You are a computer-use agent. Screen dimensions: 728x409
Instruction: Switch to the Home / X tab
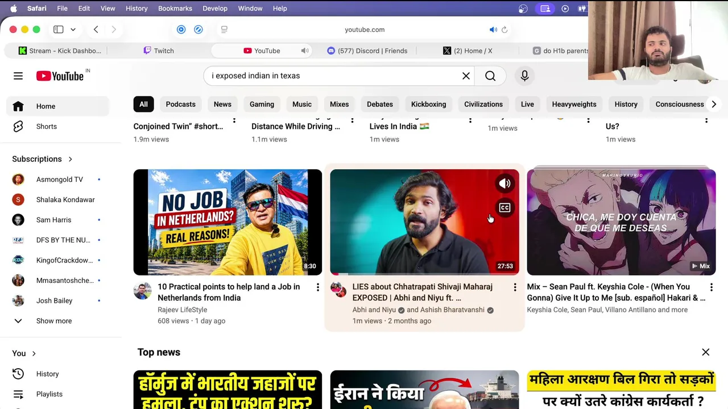point(468,51)
